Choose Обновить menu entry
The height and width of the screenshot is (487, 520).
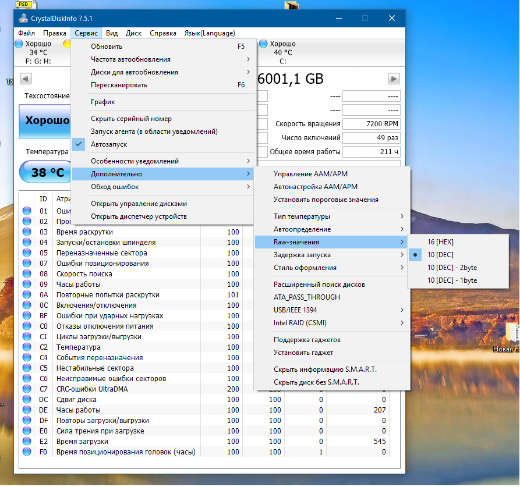(162, 47)
